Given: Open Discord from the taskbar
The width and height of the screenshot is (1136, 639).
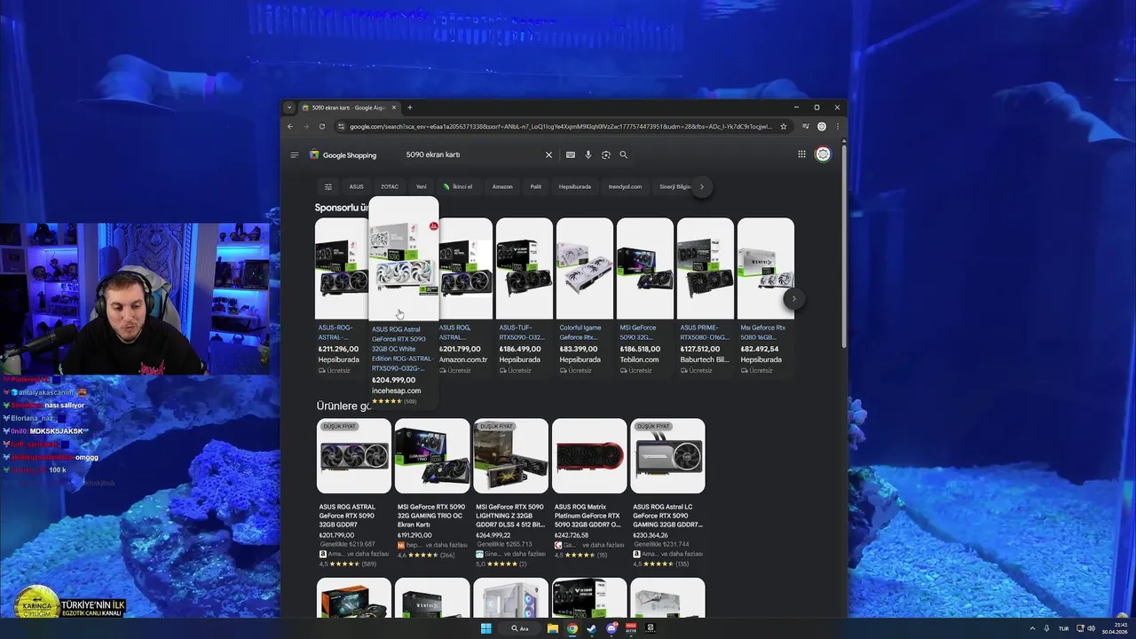Looking at the screenshot, I should 611,628.
